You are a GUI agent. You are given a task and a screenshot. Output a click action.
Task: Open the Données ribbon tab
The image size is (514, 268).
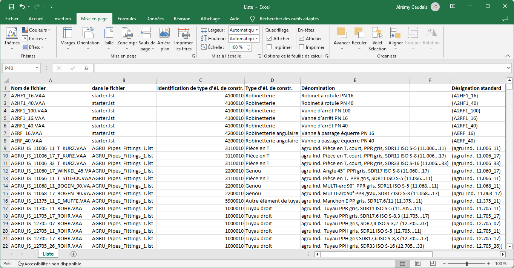pos(155,19)
